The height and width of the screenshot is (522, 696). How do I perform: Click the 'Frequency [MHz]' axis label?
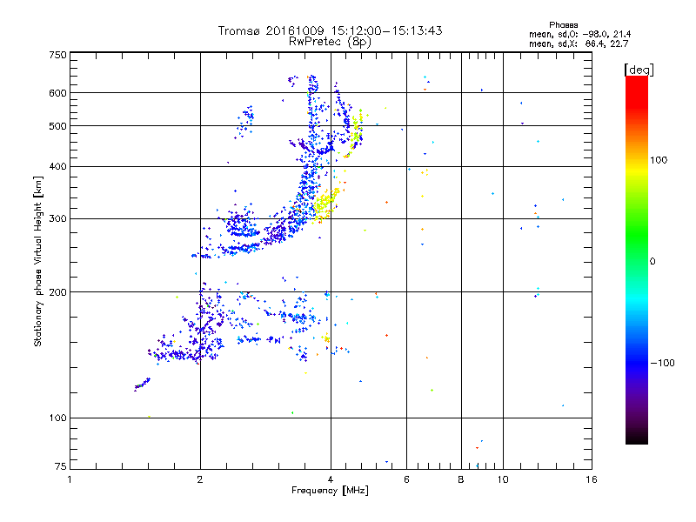coord(330,491)
